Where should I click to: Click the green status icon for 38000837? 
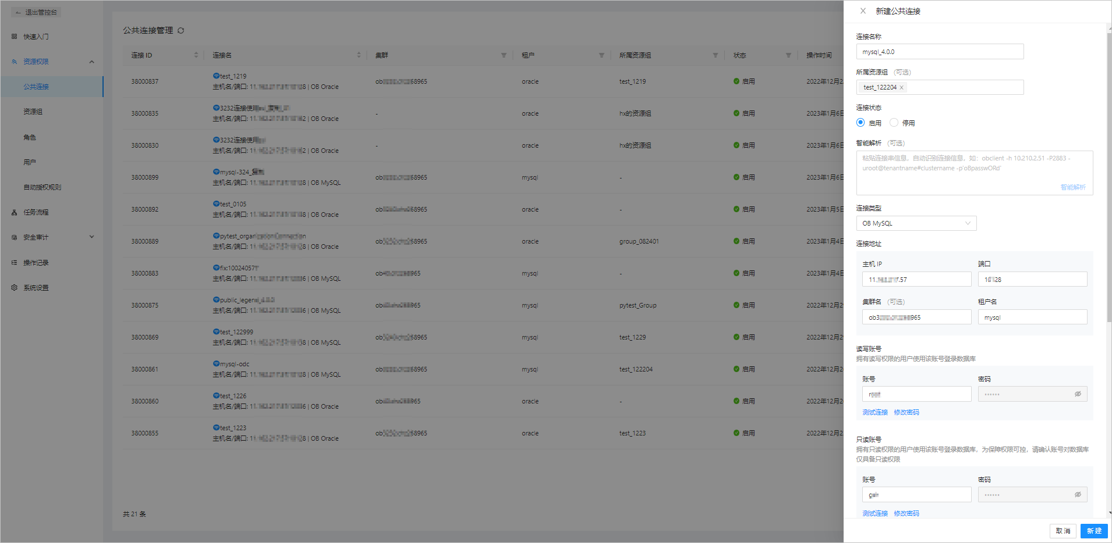click(x=736, y=81)
